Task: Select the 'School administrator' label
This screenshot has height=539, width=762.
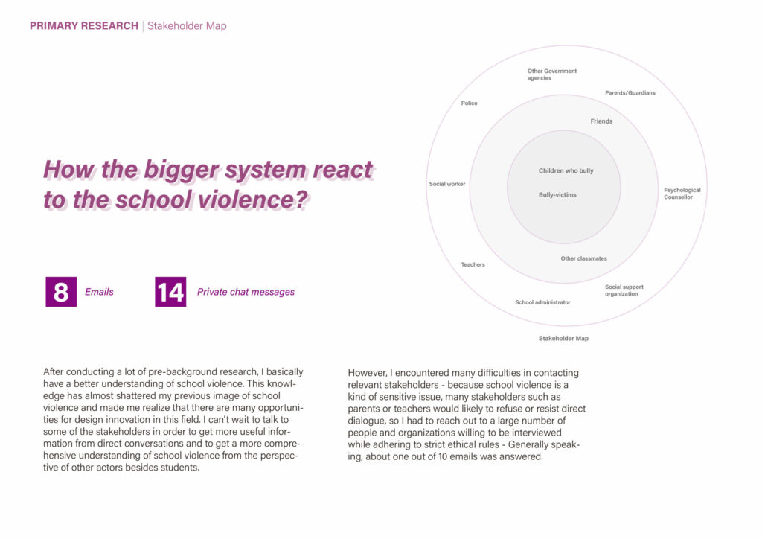Action: coord(542,302)
